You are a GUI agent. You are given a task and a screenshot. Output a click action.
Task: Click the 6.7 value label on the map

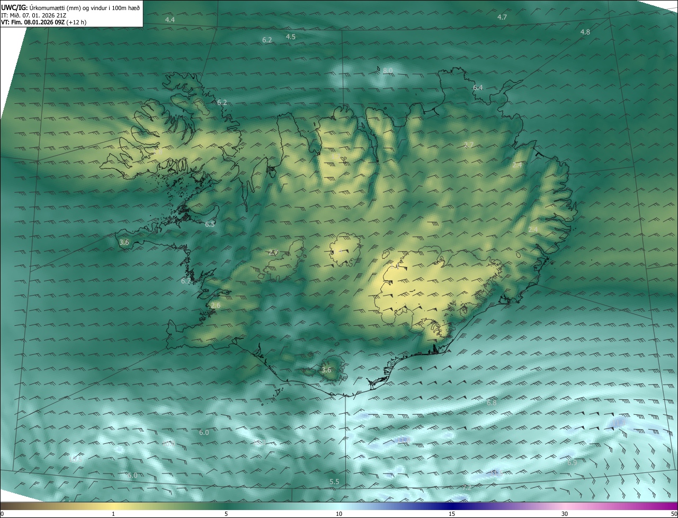185,281
